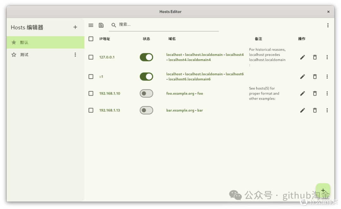Select the 192.168.1.13 row checkbox
The width and height of the screenshot is (341, 209).
pyautogui.click(x=91, y=110)
